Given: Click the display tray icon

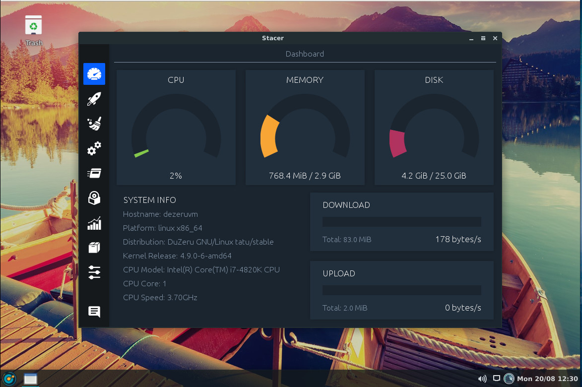Looking at the screenshot, I should pos(496,379).
